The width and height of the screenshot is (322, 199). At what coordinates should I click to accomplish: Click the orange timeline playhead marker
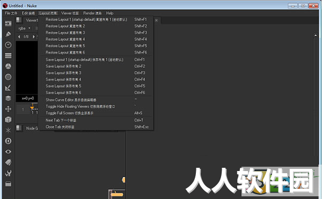[32, 108]
